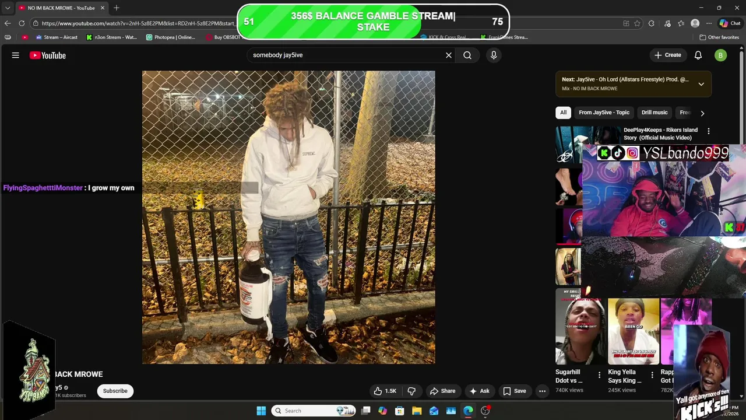
Task: Clear the search box with the X icon
Action: [449, 55]
